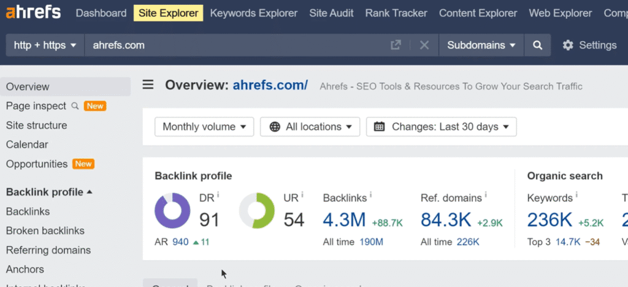Viewport: 628px width, 287px height.
Task: Open the http + https protocol dropdown
Action: pos(45,45)
